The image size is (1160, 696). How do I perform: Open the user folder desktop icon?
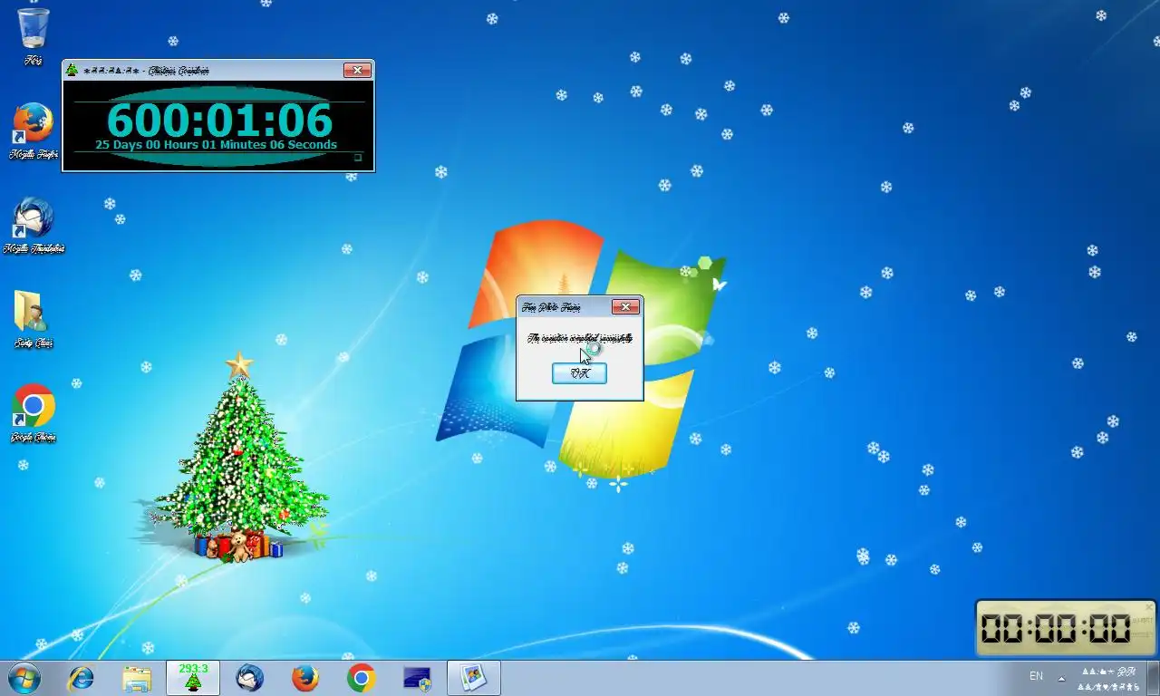point(34,319)
